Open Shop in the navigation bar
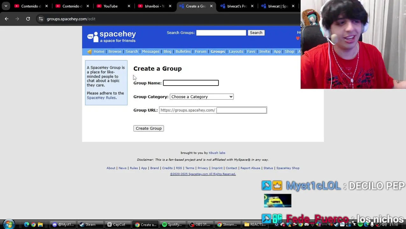The image size is (406, 229). pyautogui.click(x=289, y=52)
